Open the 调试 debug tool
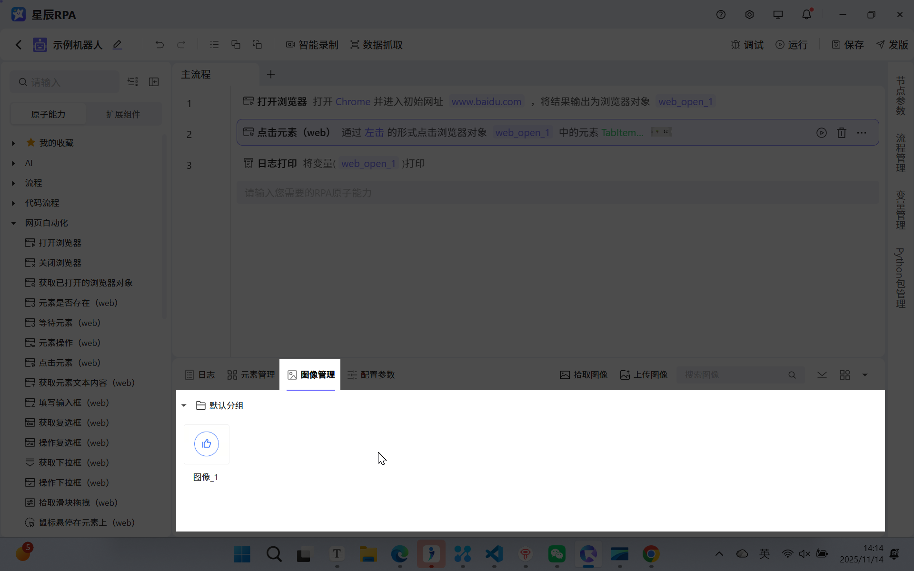 [747, 44]
